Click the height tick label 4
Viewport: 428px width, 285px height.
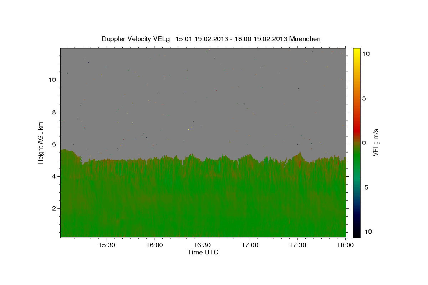[x=54, y=176]
